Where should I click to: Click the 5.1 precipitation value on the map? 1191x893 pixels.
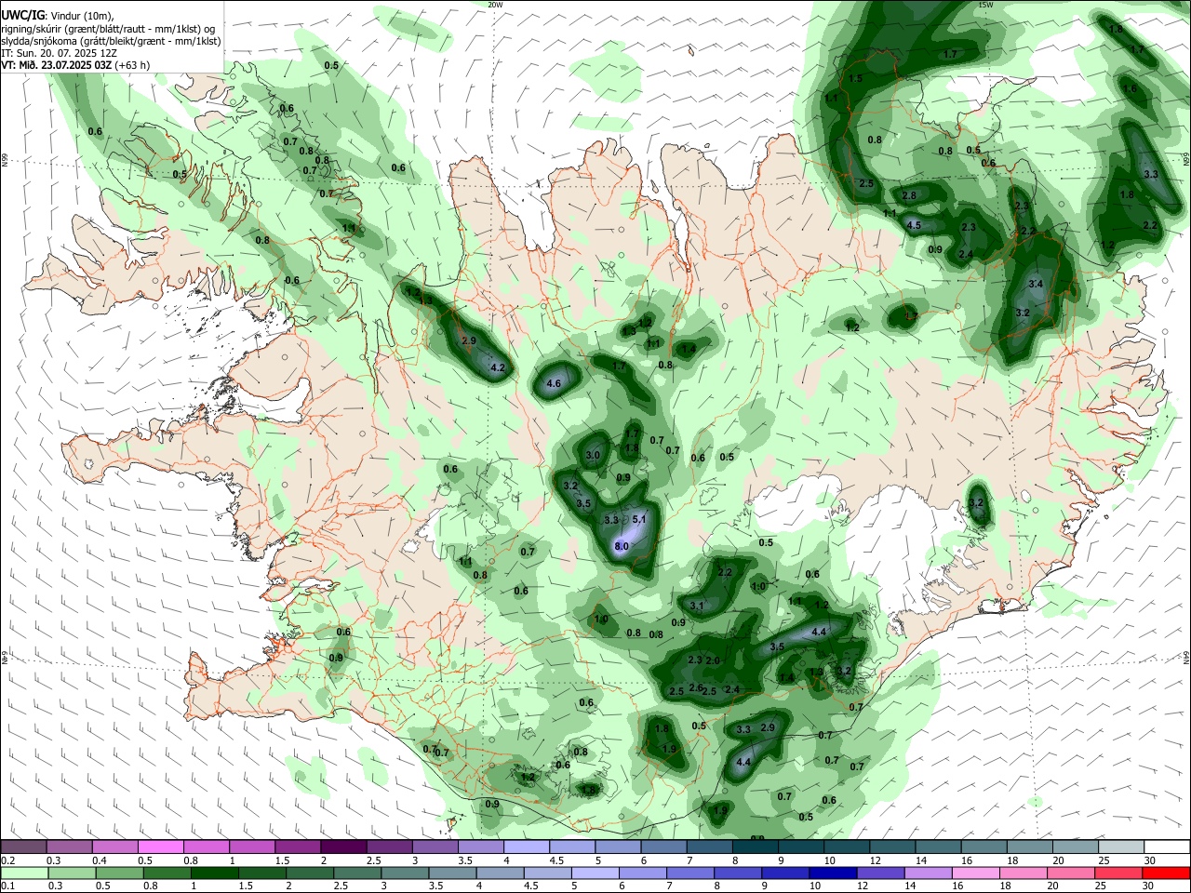(x=639, y=519)
